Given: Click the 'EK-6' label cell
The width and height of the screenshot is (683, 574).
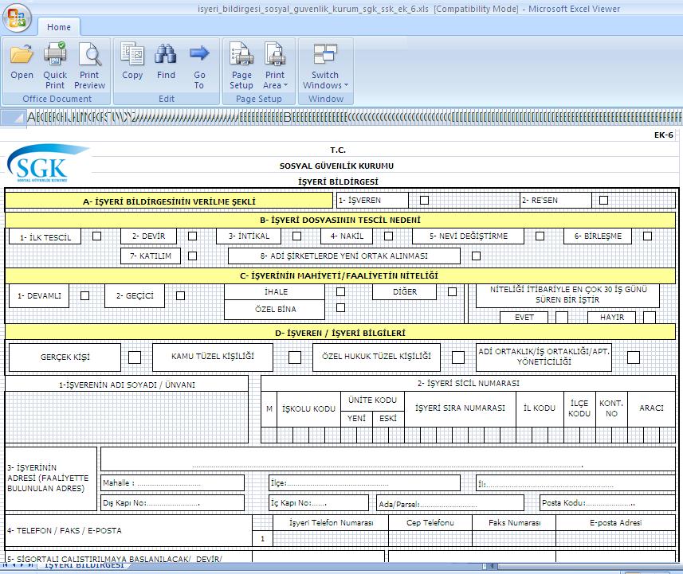Looking at the screenshot, I should (663, 135).
